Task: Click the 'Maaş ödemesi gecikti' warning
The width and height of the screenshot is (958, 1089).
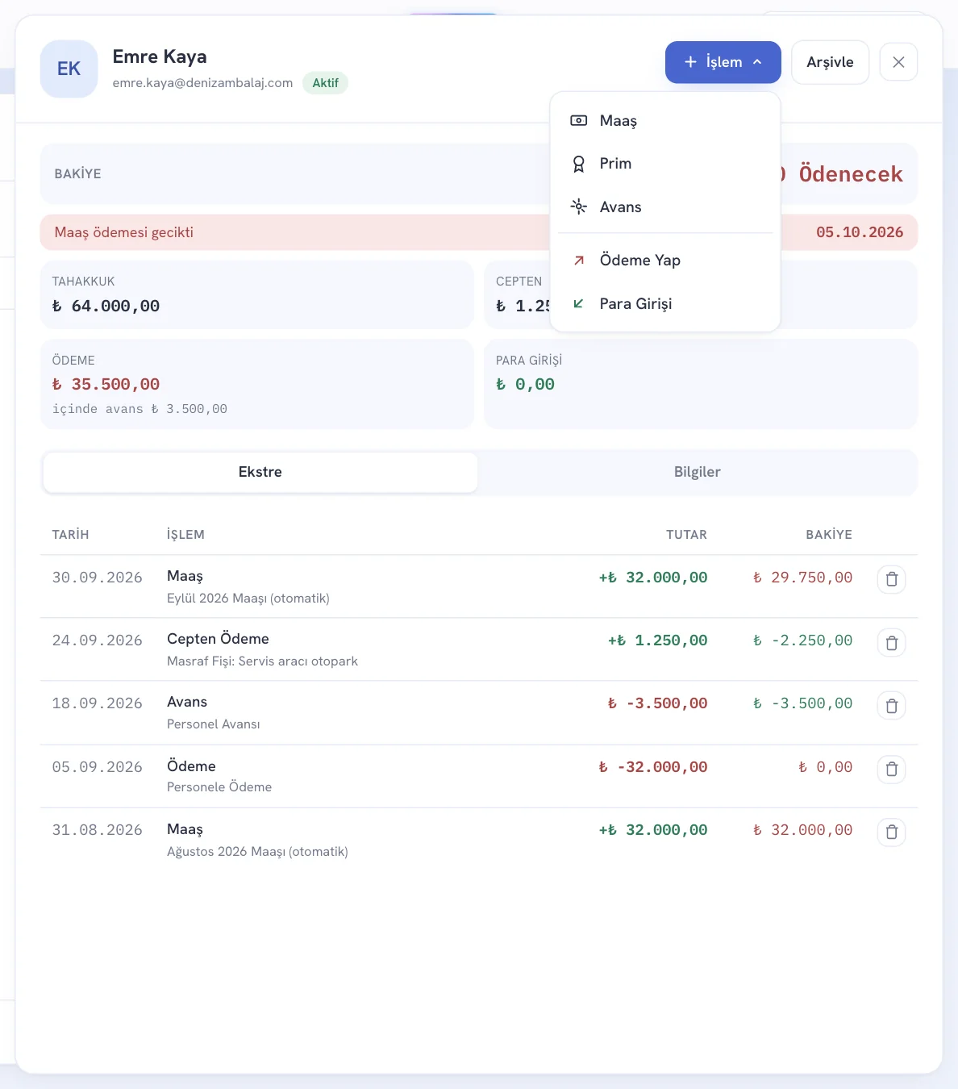Action: coord(124,232)
